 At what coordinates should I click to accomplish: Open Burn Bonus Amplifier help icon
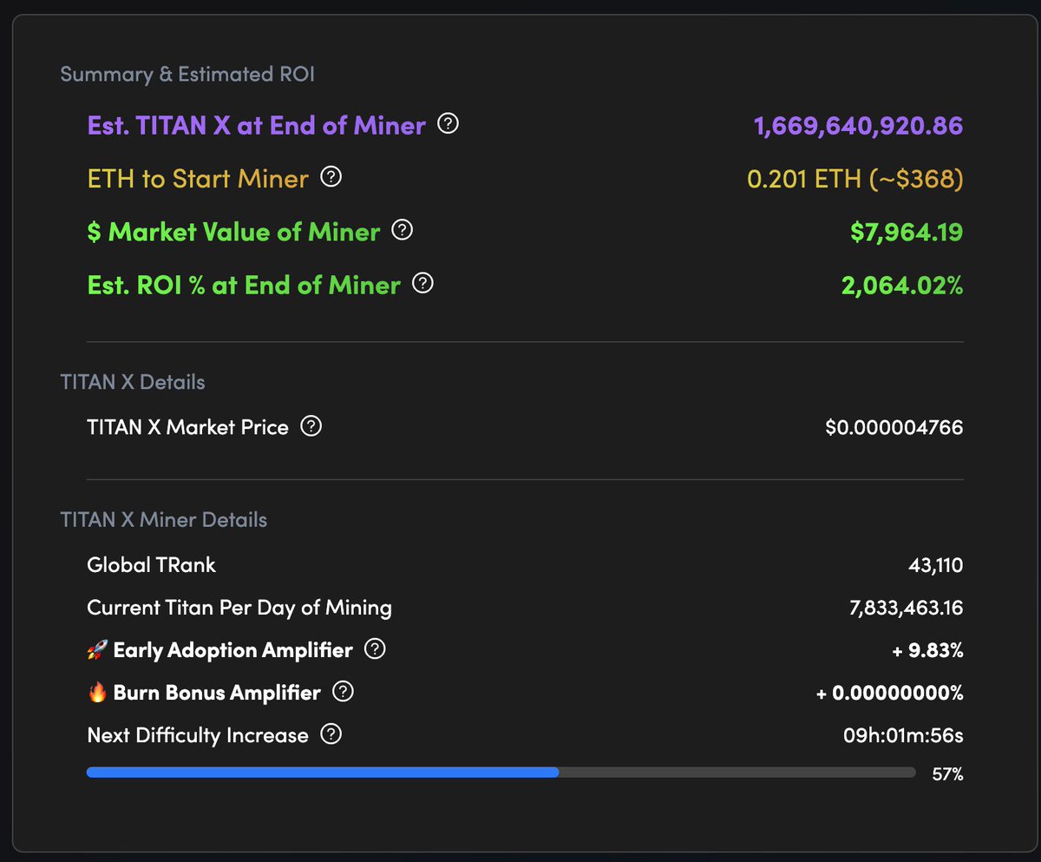(x=344, y=692)
